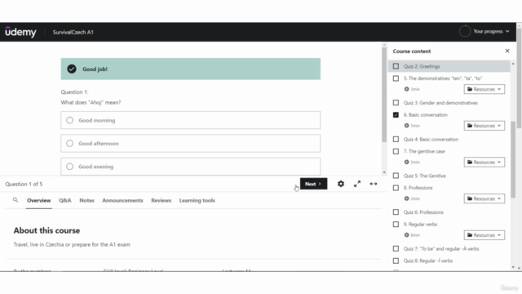This screenshot has width=522, height=294.
Task: Click the course content list scrollbar
Action: pyautogui.click(x=513, y=160)
